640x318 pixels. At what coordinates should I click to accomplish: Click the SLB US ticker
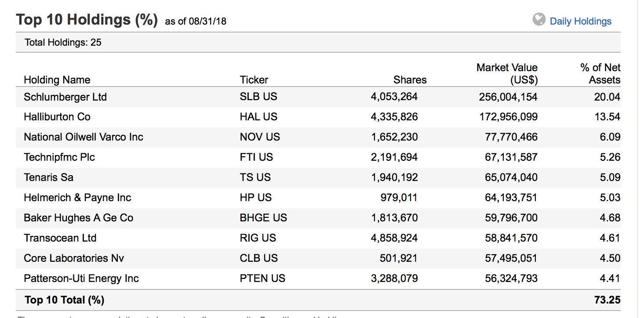pos(259,97)
